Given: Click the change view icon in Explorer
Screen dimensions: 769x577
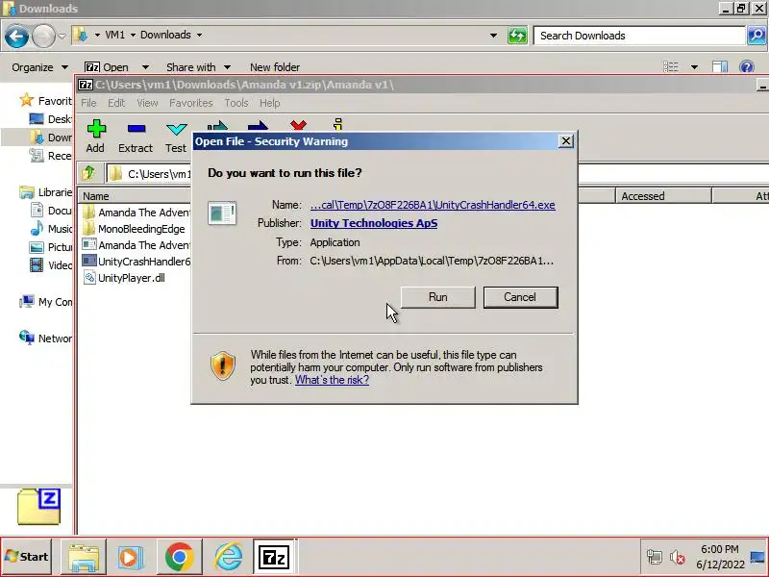Looking at the screenshot, I should pos(671,66).
